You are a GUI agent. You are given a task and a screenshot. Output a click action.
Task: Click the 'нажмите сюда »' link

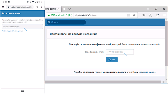[147, 72]
